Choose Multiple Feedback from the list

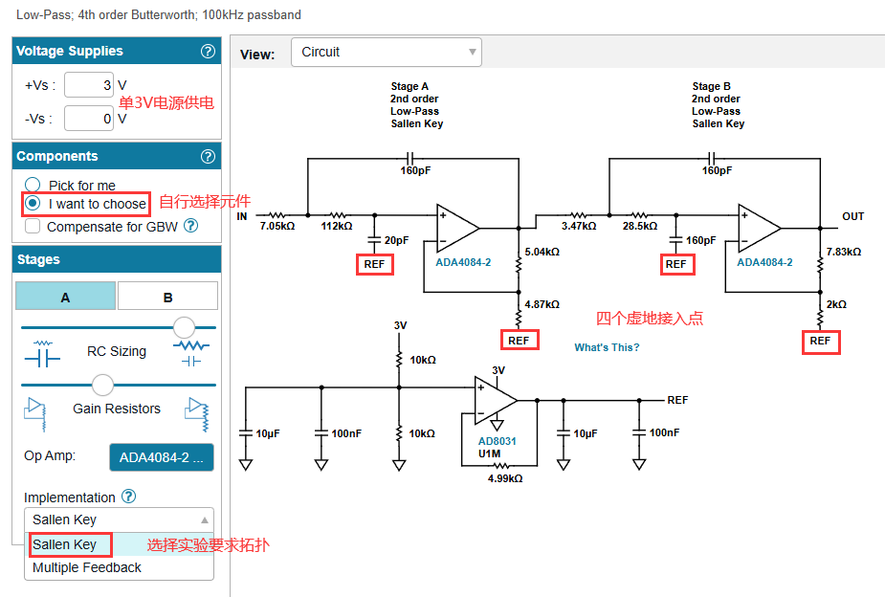point(87,567)
